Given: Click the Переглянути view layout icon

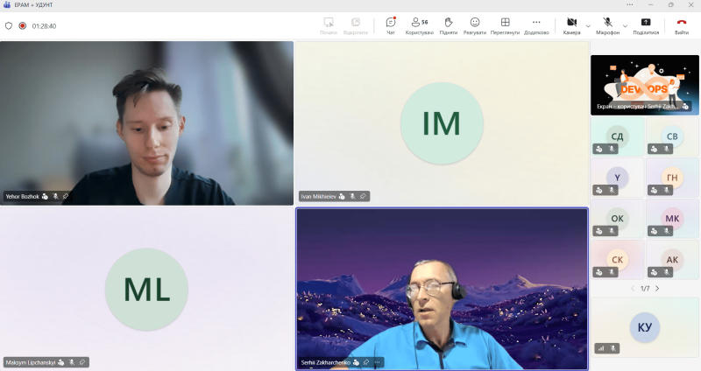Looking at the screenshot, I should (x=505, y=24).
